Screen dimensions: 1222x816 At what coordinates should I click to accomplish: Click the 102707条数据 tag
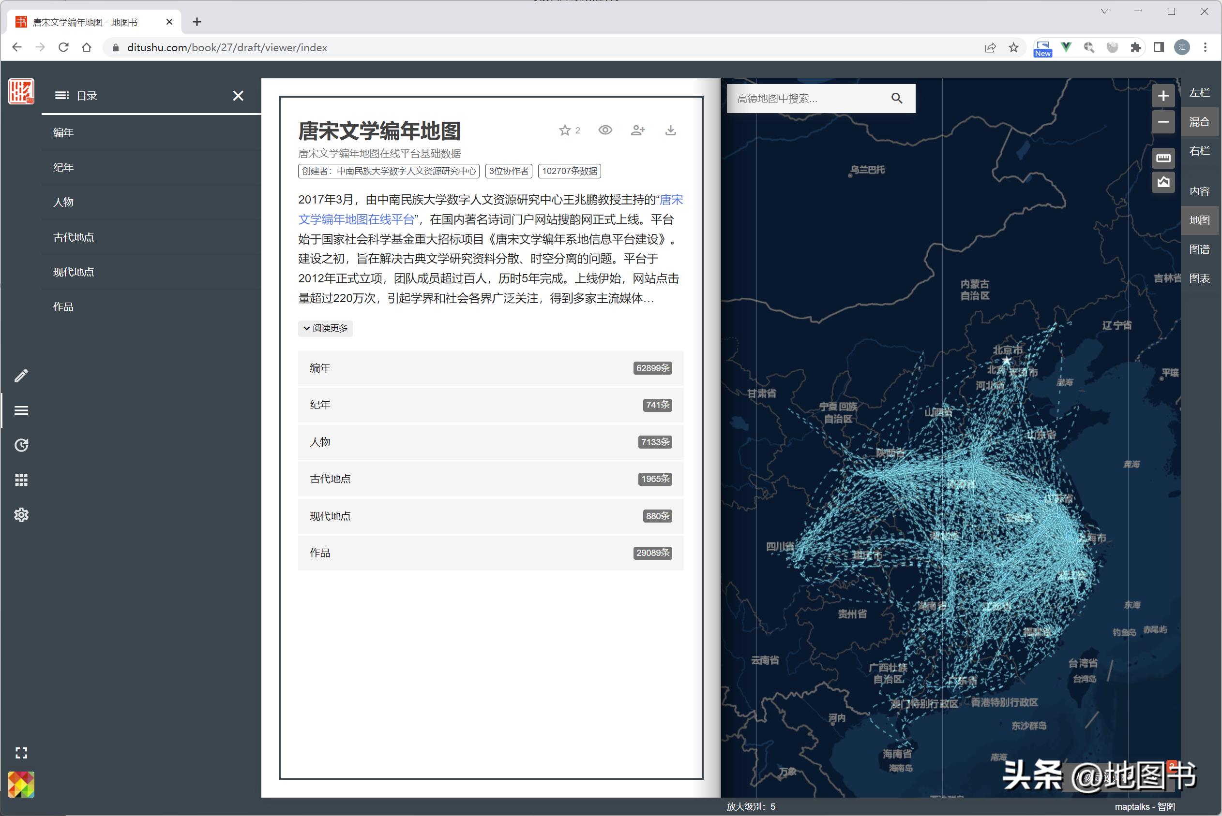pyautogui.click(x=569, y=171)
